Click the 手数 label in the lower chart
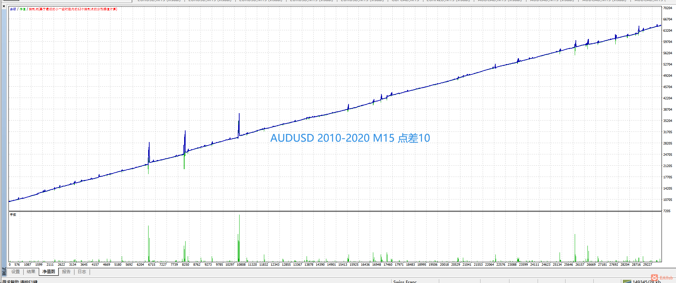 [x=13, y=215]
